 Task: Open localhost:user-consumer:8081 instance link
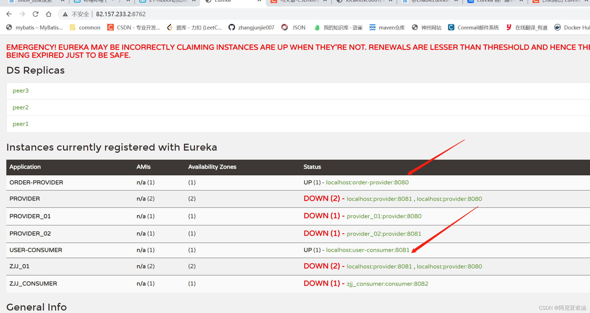pos(368,250)
